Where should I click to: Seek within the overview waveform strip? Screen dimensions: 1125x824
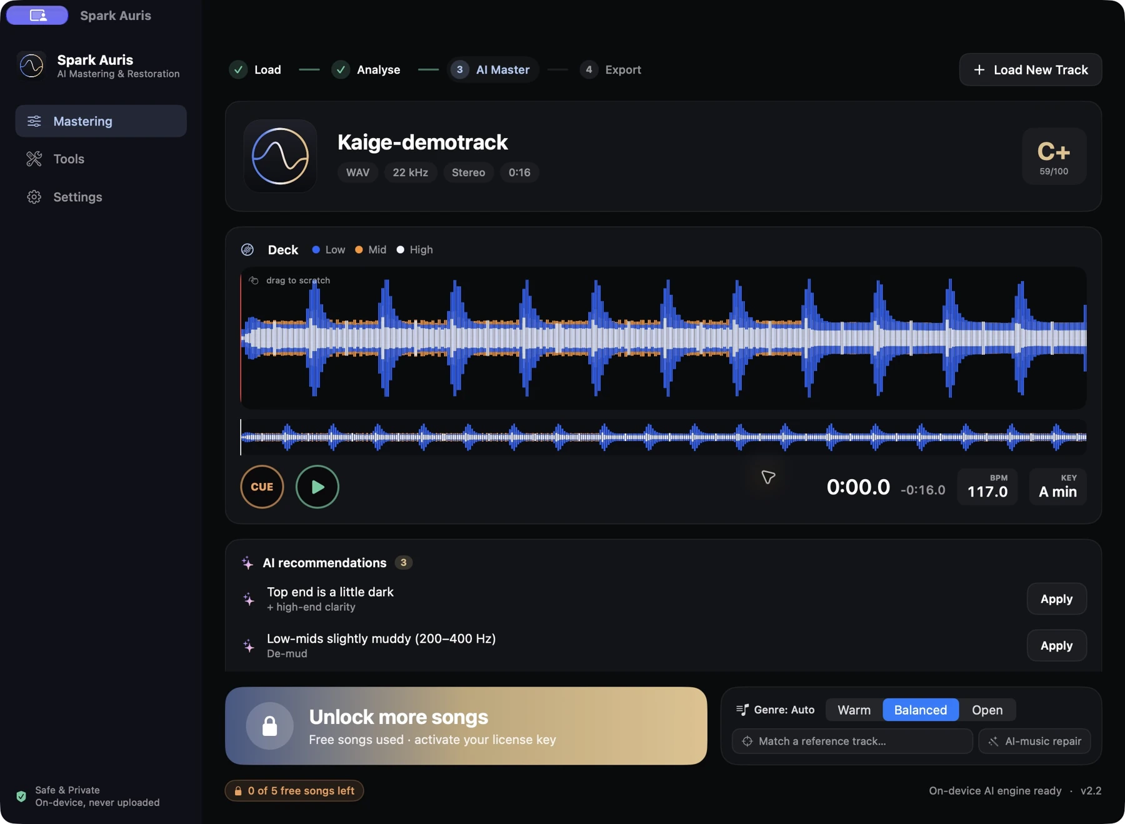[663, 437]
